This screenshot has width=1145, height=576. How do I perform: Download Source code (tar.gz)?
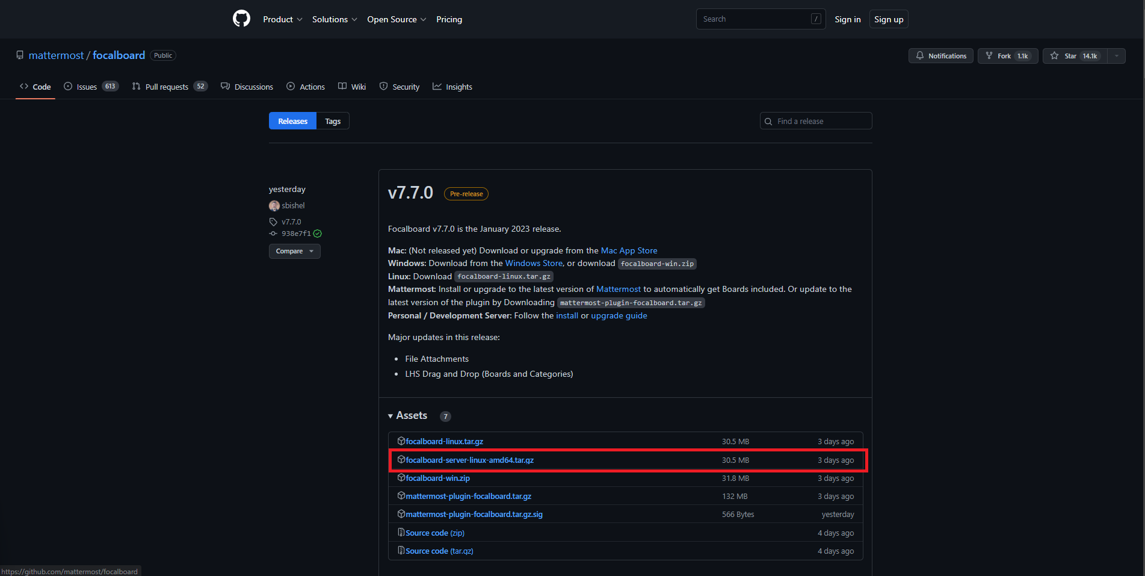click(x=439, y=551)
